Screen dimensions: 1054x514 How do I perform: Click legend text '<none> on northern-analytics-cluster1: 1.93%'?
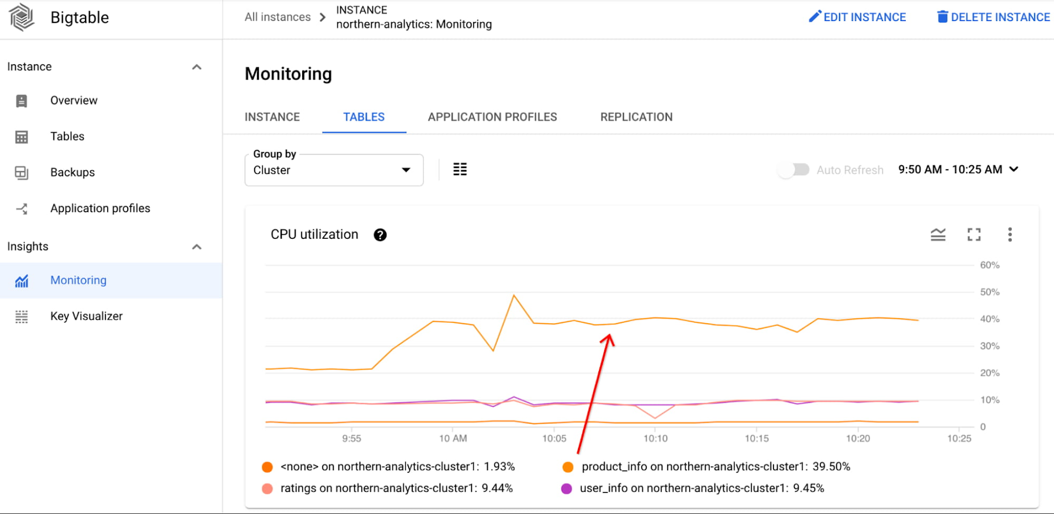(398, 467)
